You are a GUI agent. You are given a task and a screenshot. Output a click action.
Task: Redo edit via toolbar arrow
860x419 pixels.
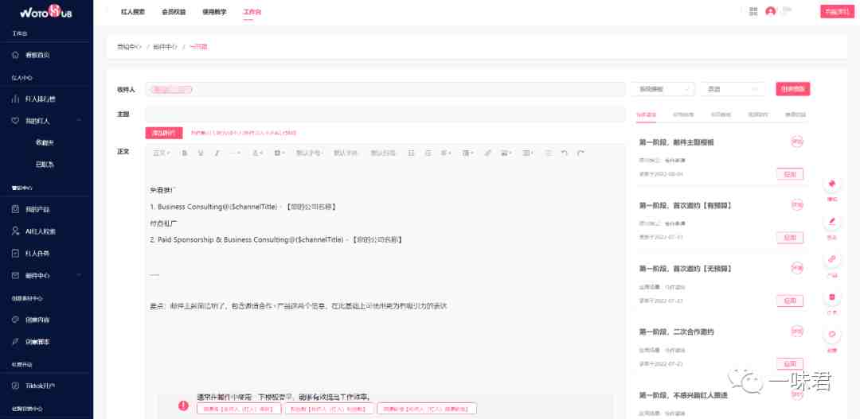(x=580, y=153)
